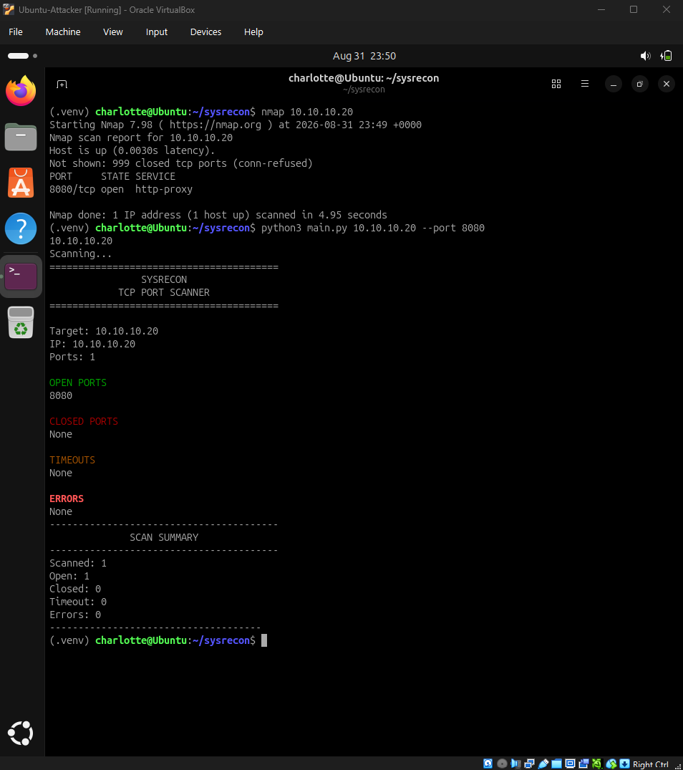
Task: Open the Files manager in the dock
Action: (x=21, y=137)
